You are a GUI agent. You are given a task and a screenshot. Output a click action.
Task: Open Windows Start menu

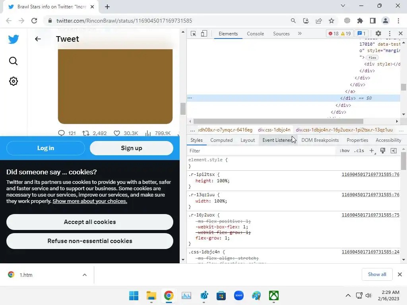click(134, 295)
